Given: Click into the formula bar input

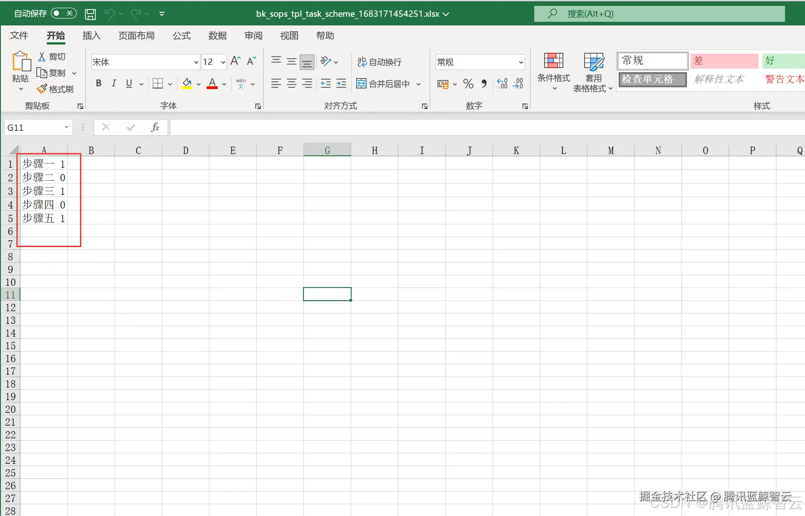Looking at the screenshot, I should [x=487, y=127].
